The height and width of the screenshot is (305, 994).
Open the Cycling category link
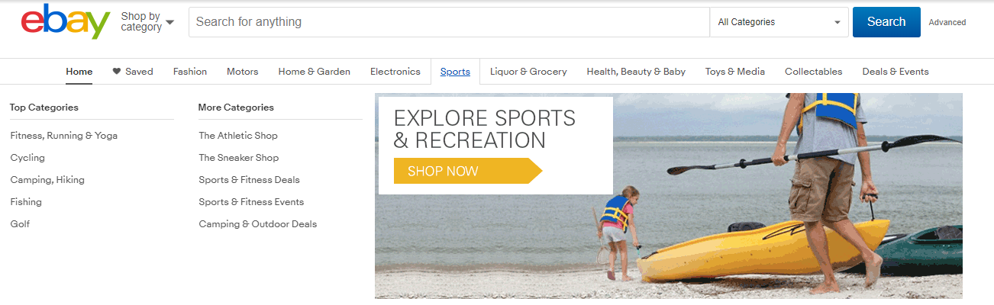click(x=27, y=158)
